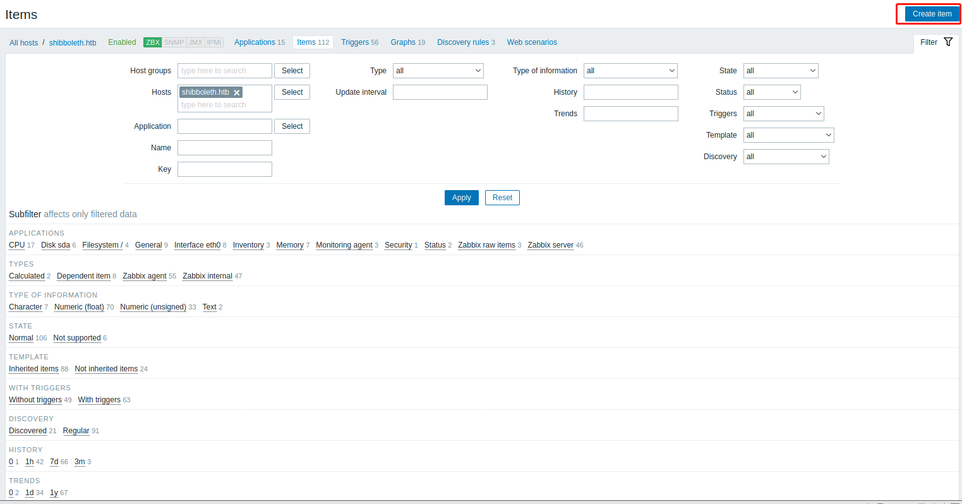Filter trends by 1y

[x=54, y=493]
